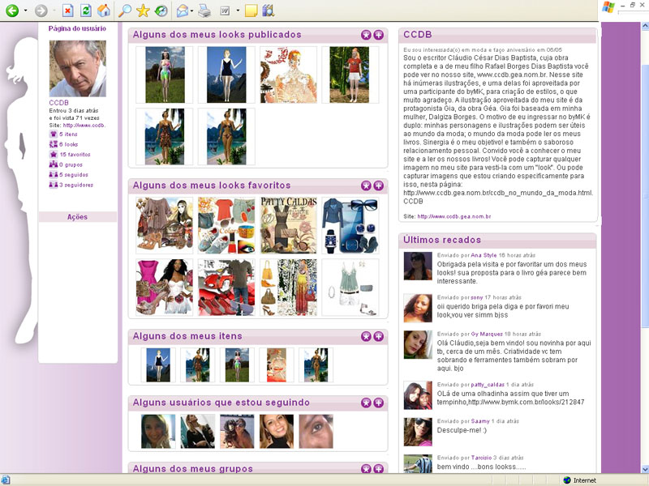Refresh the page with the toolbar icon
Viewport: 649px width, 486px height.
85,11
